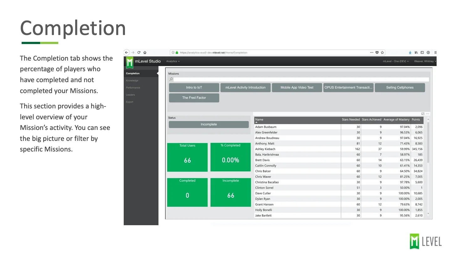Filter by the Selling Cellphones mission
451x253 pixels.
400,87
